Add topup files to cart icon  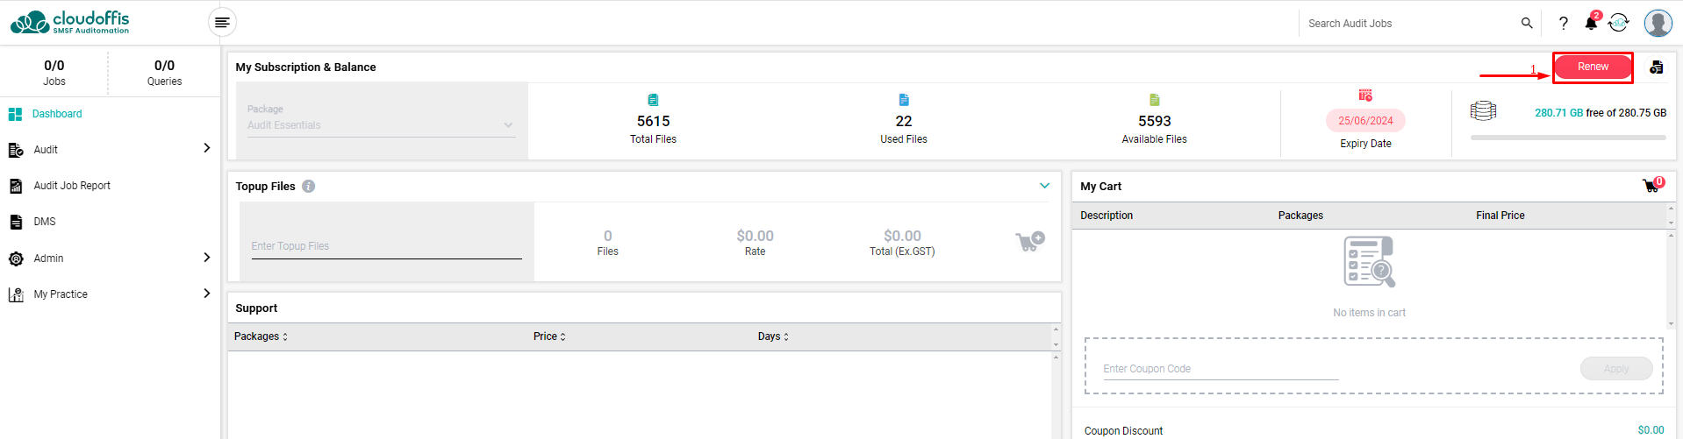1030,241
